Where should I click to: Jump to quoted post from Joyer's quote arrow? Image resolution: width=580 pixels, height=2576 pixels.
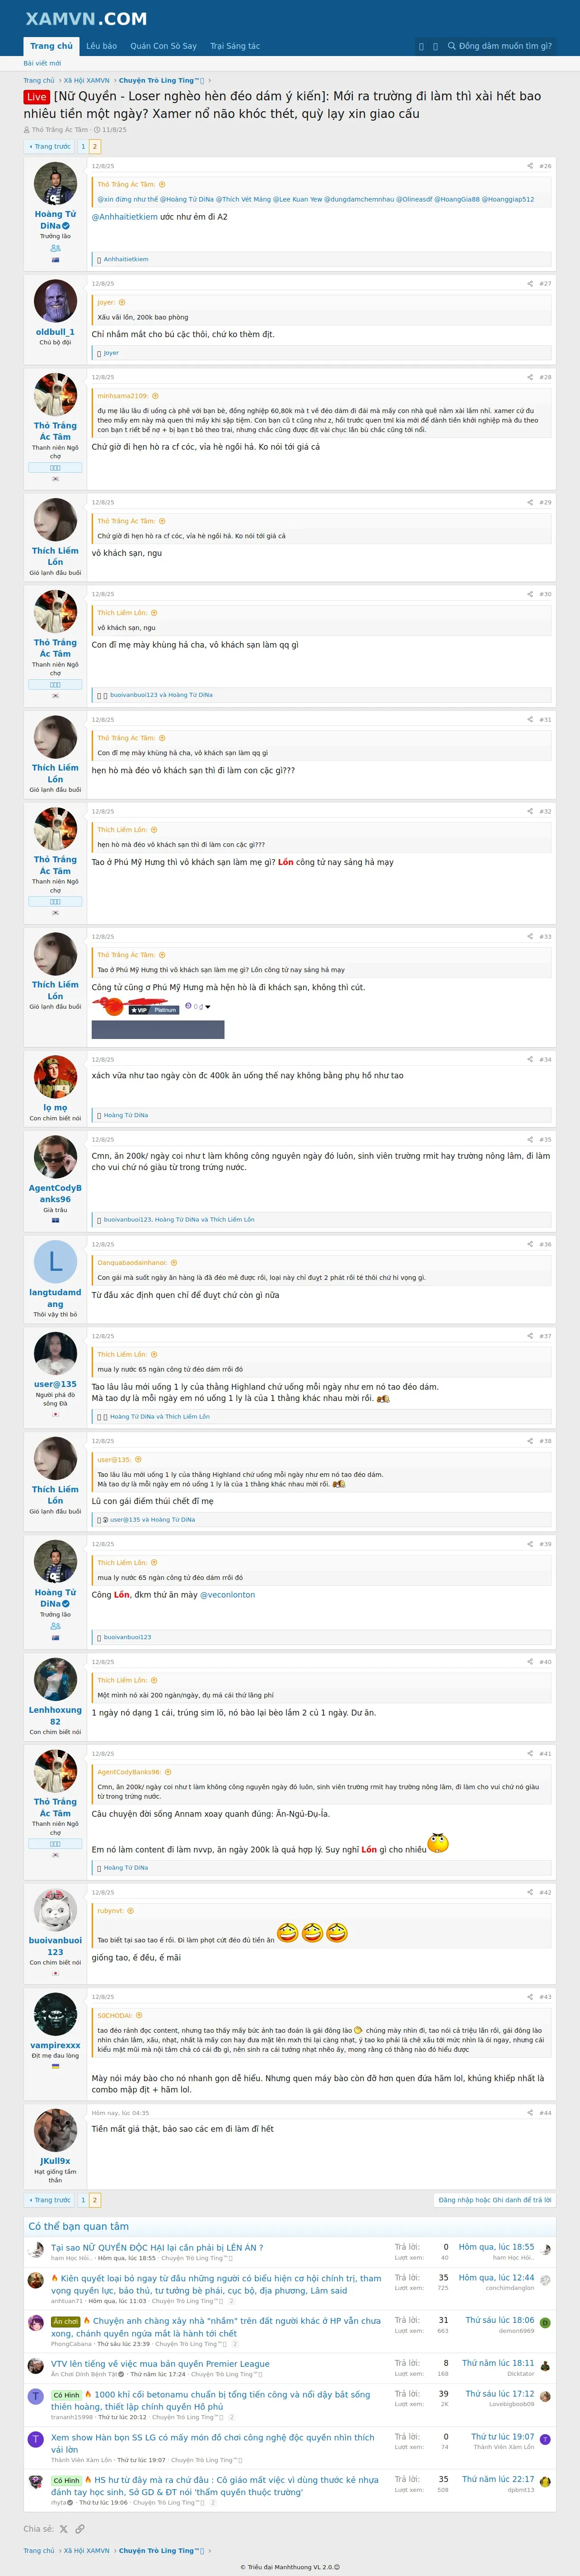tap(122, 302)
